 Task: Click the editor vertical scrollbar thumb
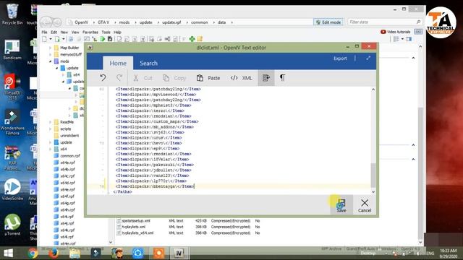point(373,175)
